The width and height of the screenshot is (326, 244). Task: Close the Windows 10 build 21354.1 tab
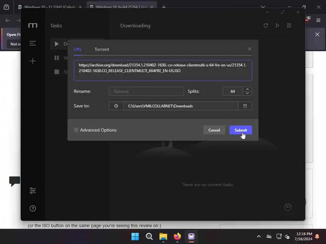click(x=152, y=7)
